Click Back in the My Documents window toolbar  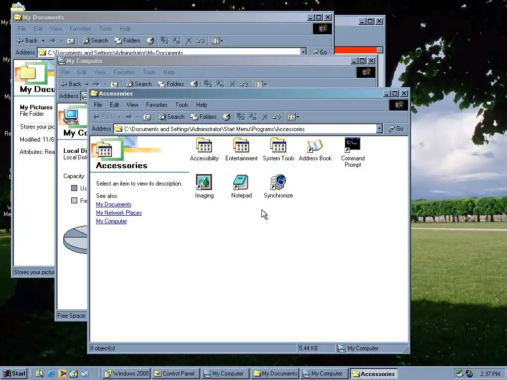[x=28, y=41]
